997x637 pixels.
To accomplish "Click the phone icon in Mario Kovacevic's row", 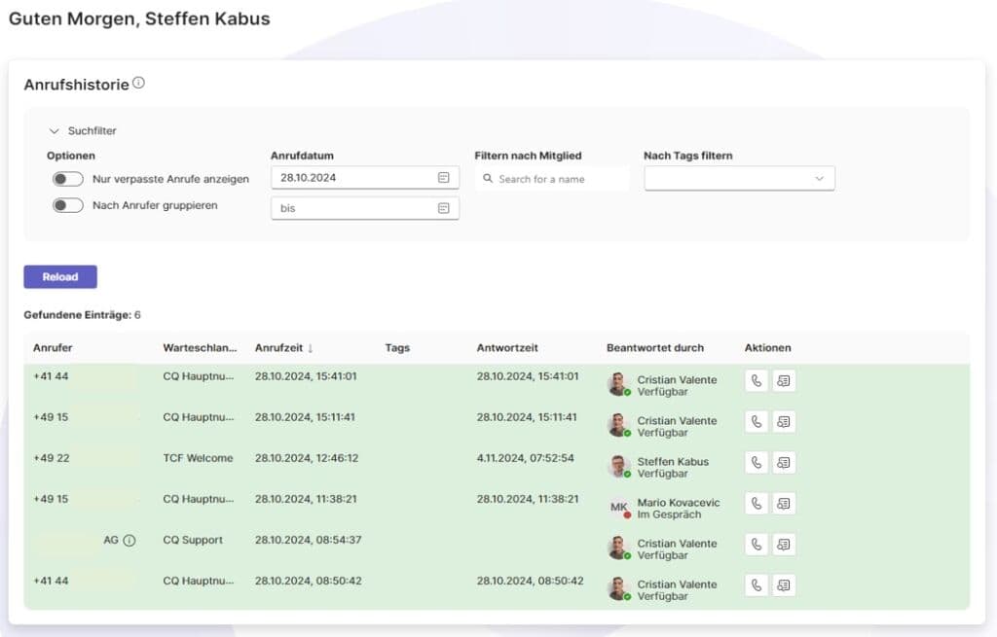I will 756,504.
